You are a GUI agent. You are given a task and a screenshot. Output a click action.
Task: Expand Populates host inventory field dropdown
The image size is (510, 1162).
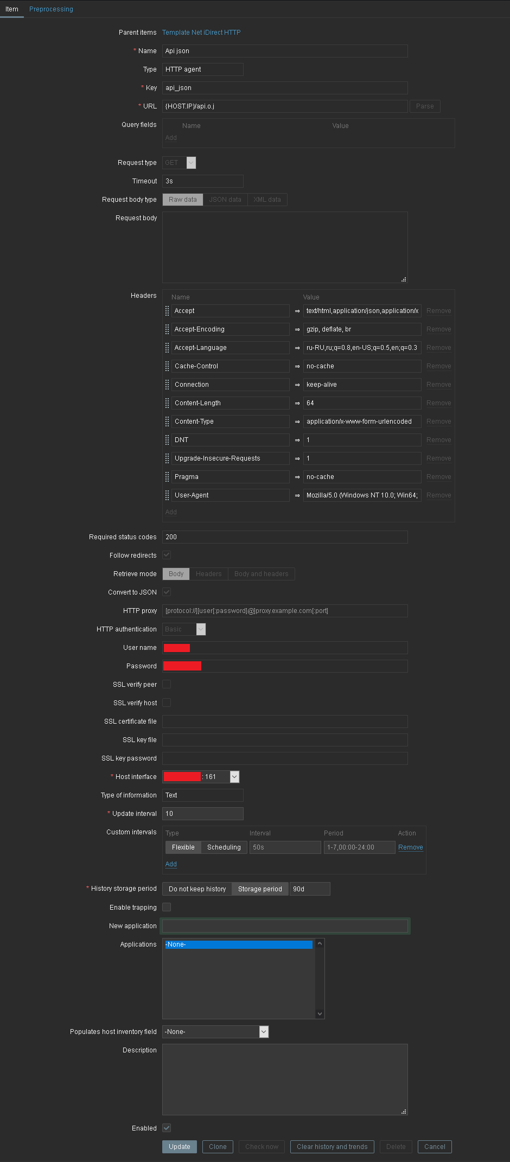pos(264,1032)
